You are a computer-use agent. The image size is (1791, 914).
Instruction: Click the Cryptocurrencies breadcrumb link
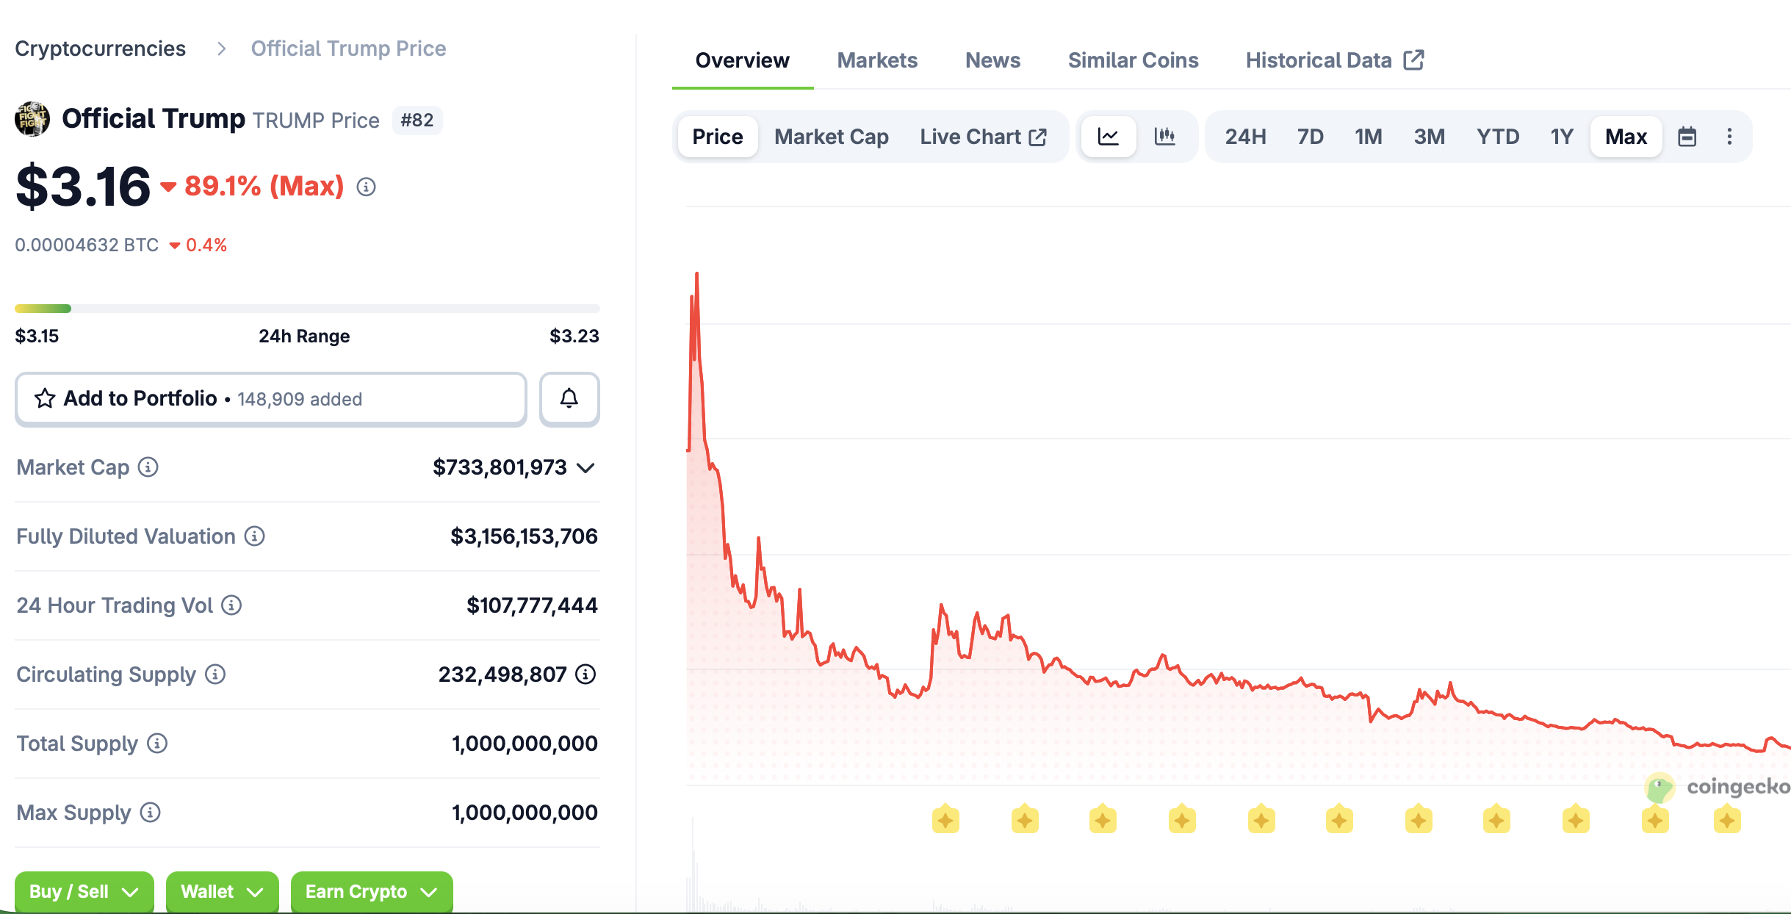point(101,48)
